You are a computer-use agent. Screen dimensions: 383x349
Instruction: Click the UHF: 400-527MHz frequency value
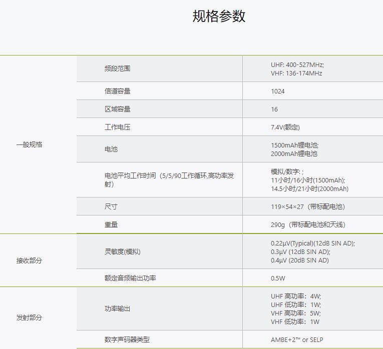tap(297, 64)
